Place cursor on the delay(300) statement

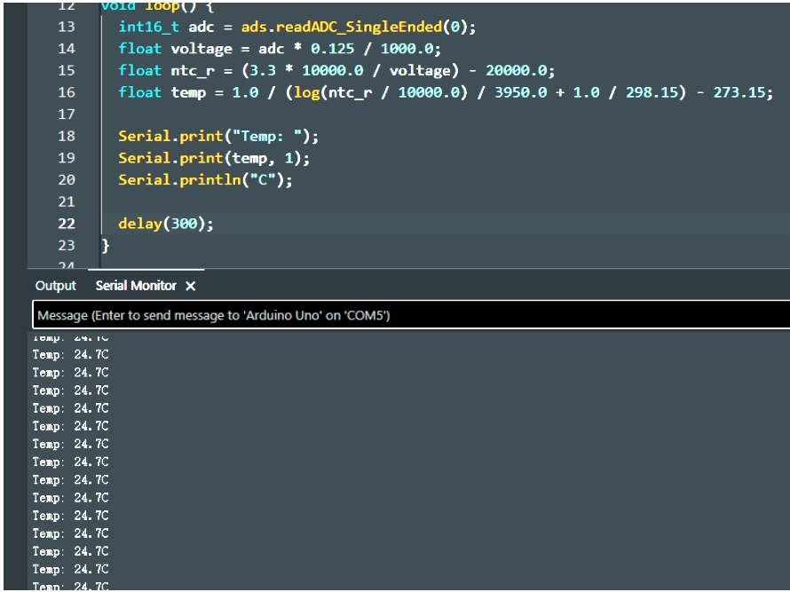(165, 224)
